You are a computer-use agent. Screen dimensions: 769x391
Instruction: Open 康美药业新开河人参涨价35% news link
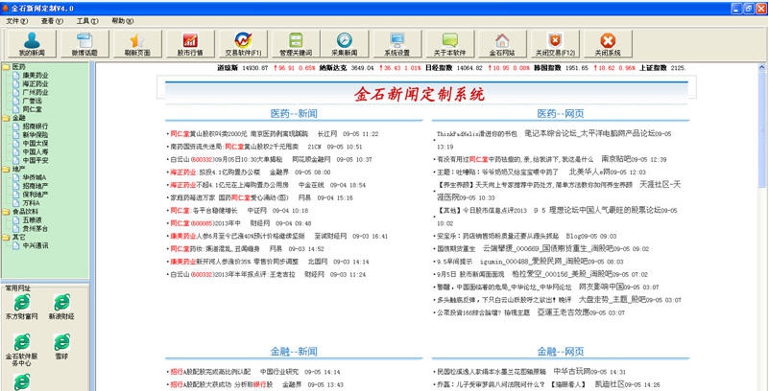click(x=234, y=262)
